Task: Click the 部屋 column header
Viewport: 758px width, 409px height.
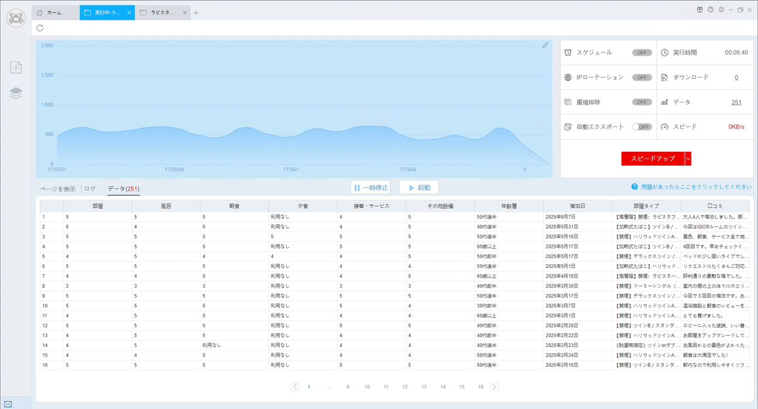Action: [97, 206]
